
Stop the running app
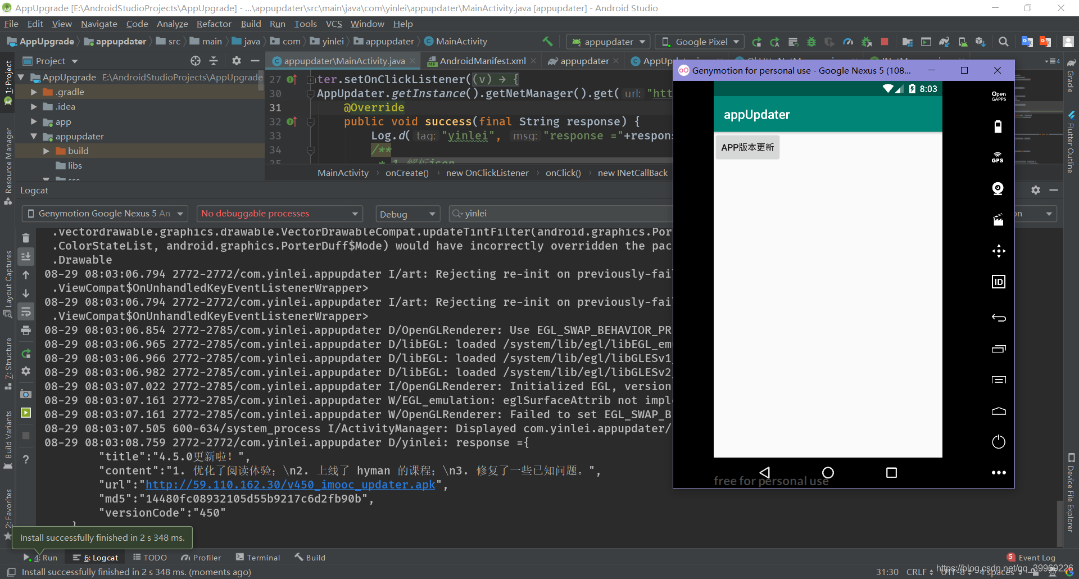885,41
